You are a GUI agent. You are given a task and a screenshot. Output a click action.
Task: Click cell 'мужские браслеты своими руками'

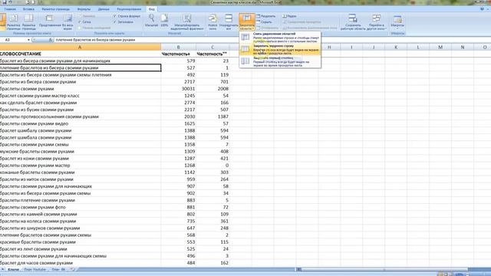[x=81, y=152]
